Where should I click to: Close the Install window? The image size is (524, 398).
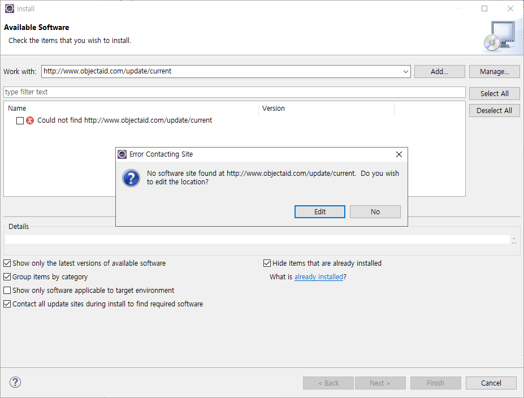pos(510,8)
